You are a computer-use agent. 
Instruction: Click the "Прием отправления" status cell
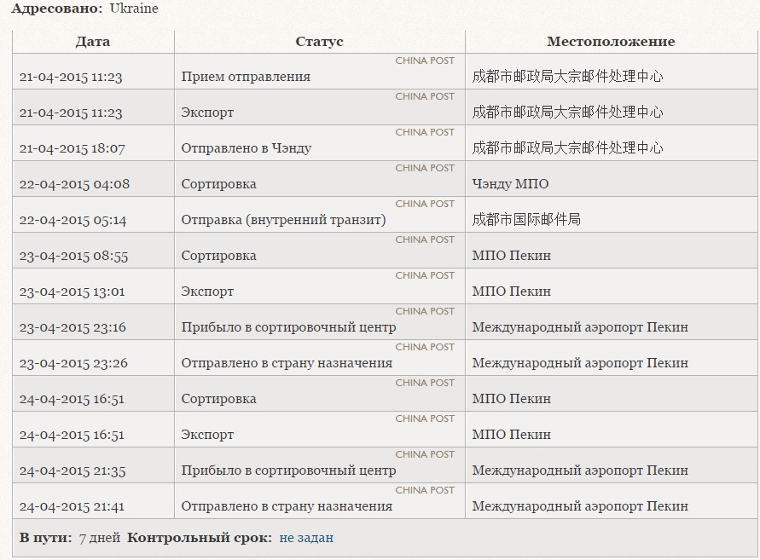(246, 77)
